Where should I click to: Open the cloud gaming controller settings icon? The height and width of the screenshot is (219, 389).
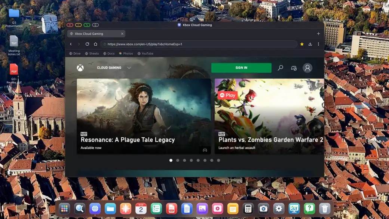tap(294, 68)
